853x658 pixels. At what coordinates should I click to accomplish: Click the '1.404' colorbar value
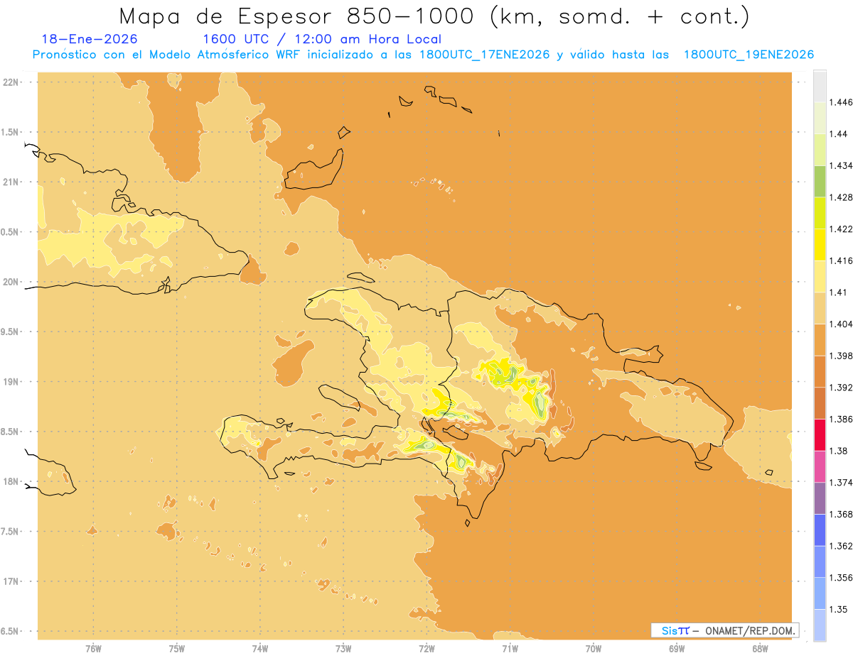841,324
